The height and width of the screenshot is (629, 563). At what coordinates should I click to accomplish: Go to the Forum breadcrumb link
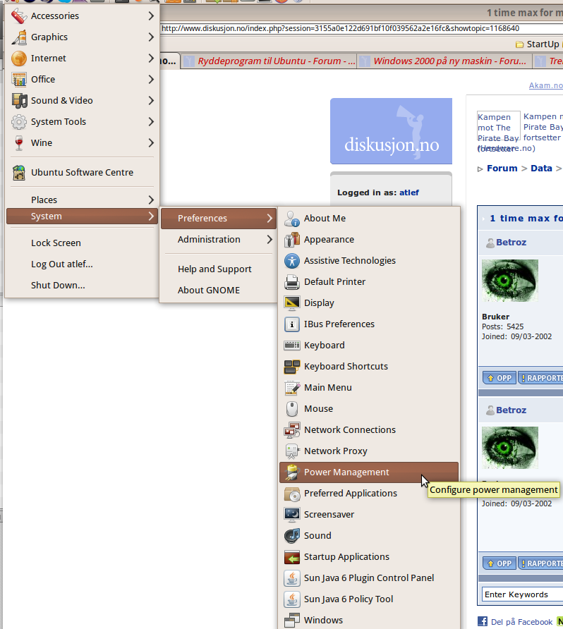point(502,169)
